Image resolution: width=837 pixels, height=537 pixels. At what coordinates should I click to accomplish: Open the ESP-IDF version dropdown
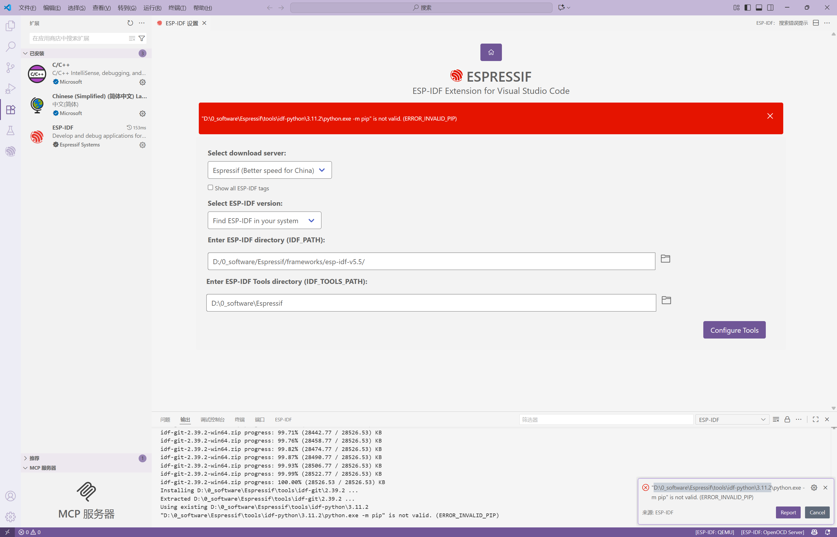(264, 220)
